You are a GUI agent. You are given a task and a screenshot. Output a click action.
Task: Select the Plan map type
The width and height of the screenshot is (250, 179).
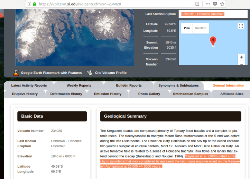(187, 28)
